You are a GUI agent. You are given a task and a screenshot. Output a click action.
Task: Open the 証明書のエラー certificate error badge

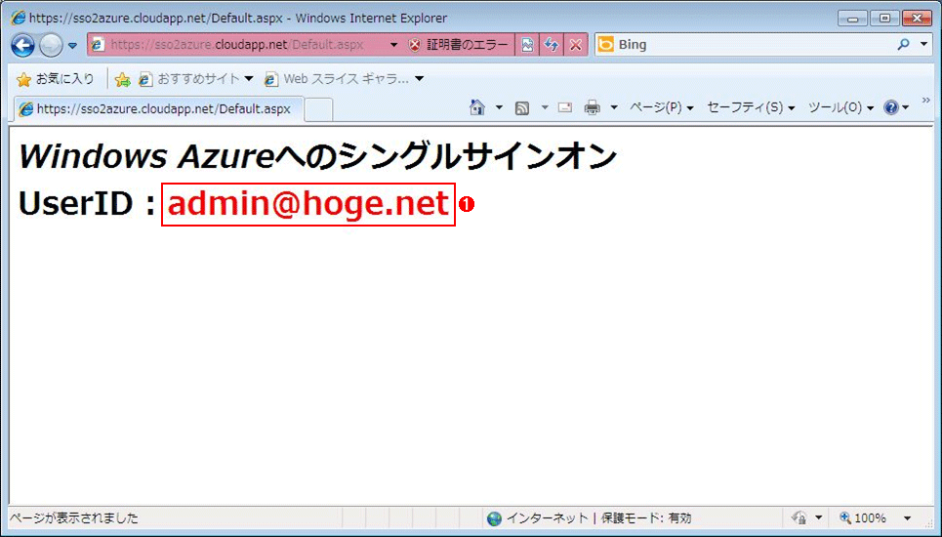(458, 45)
